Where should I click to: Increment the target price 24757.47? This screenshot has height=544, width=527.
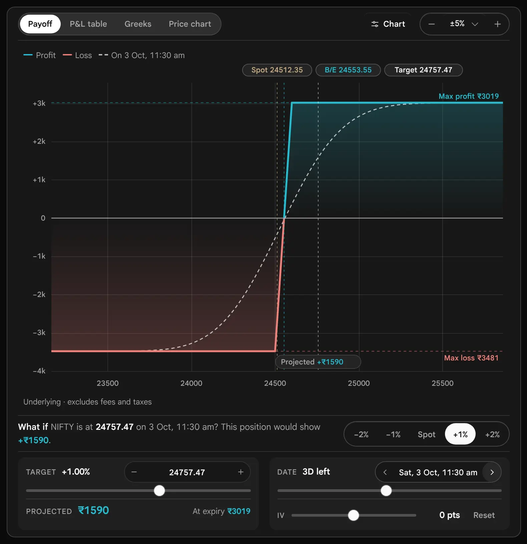[x=241, y=472]
